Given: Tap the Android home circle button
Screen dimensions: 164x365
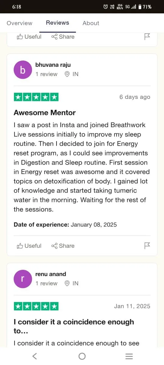Looking at the screenshot, I should click(x=82, y=356).
